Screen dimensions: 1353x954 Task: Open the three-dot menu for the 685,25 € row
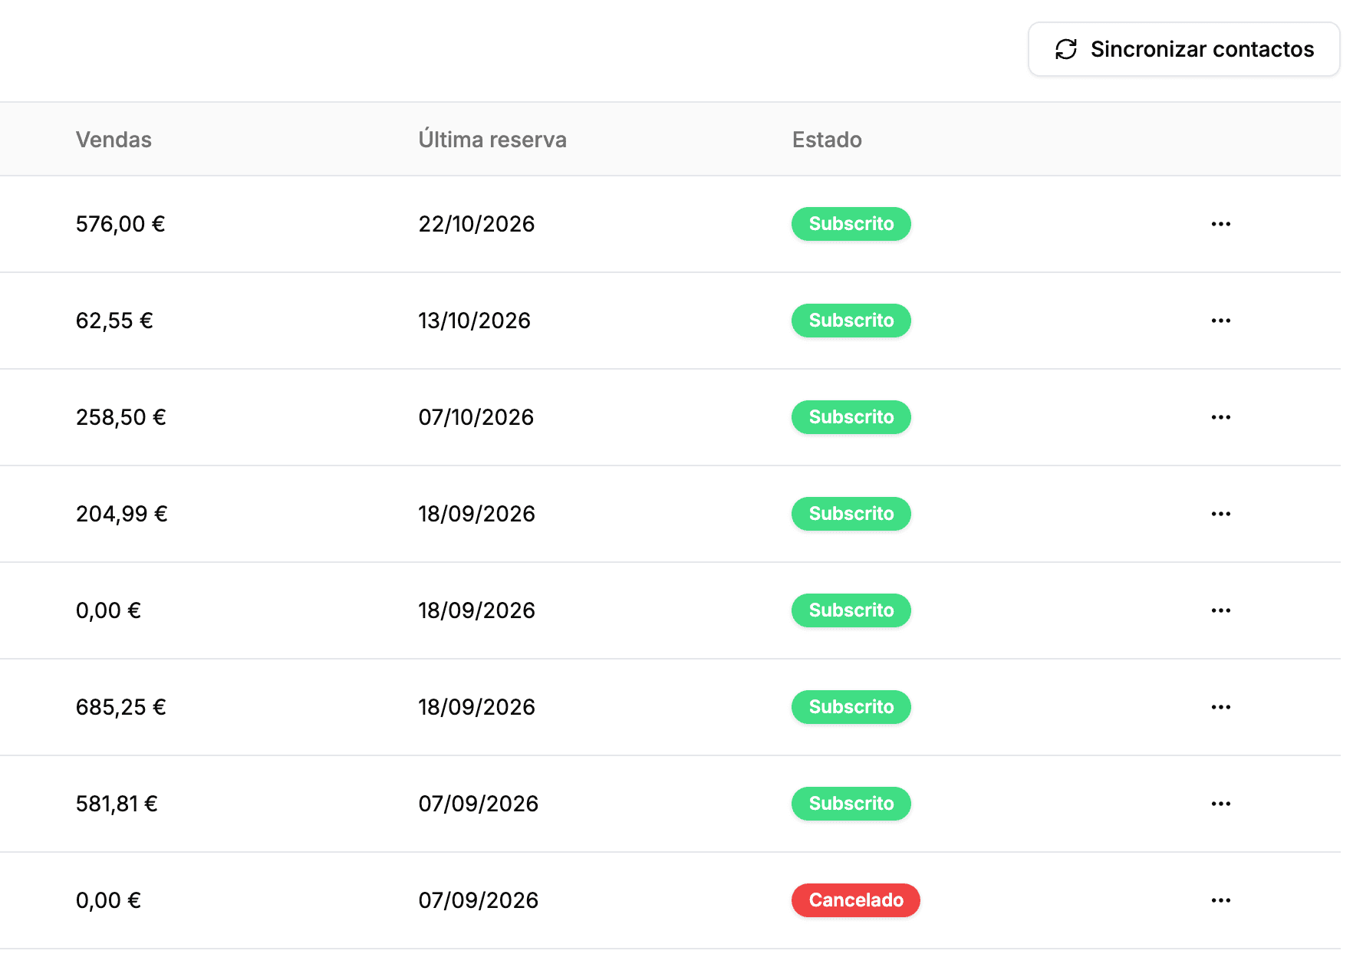point(1220,707)
